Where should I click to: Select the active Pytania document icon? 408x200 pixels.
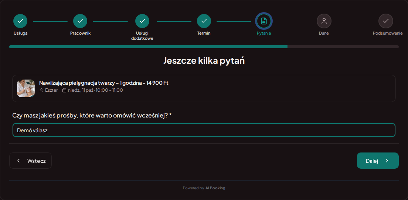click(x=264, y=21)
